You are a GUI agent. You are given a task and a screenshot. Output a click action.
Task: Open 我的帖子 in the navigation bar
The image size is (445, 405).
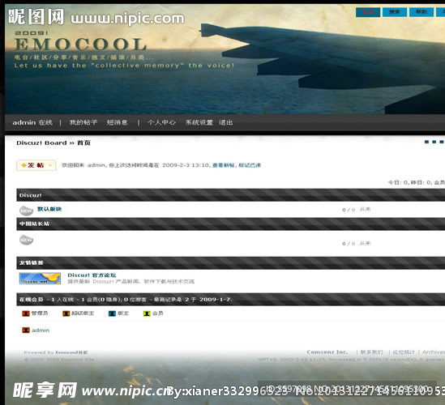(83, 122)
